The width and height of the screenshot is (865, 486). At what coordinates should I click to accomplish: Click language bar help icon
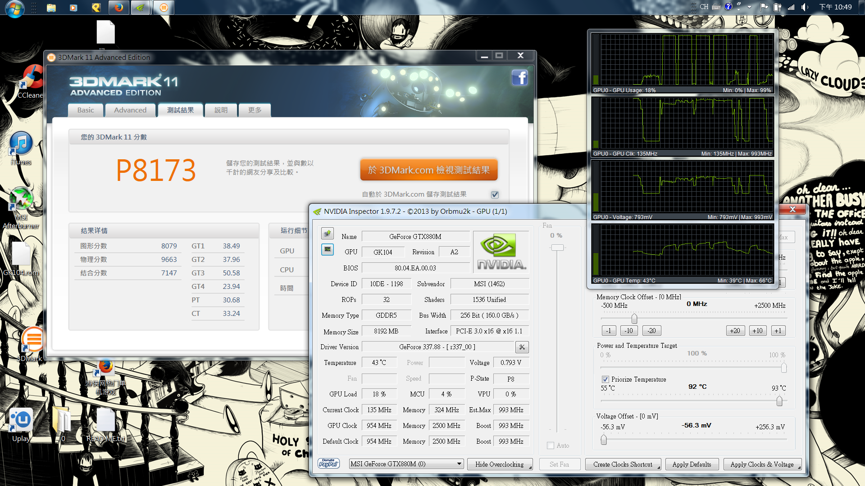pos(728,7)
